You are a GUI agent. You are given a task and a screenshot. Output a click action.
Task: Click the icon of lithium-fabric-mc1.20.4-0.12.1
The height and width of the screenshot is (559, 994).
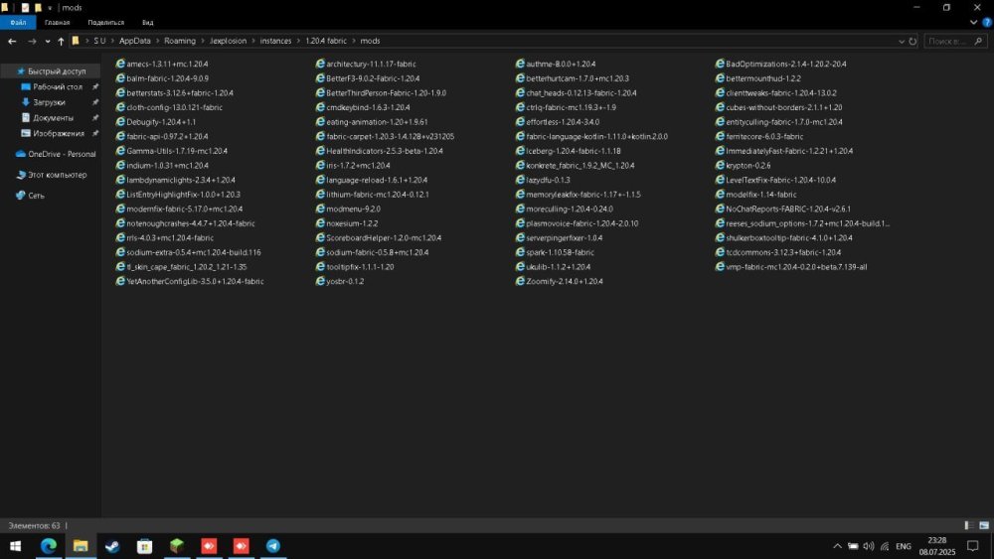(320, 195)
